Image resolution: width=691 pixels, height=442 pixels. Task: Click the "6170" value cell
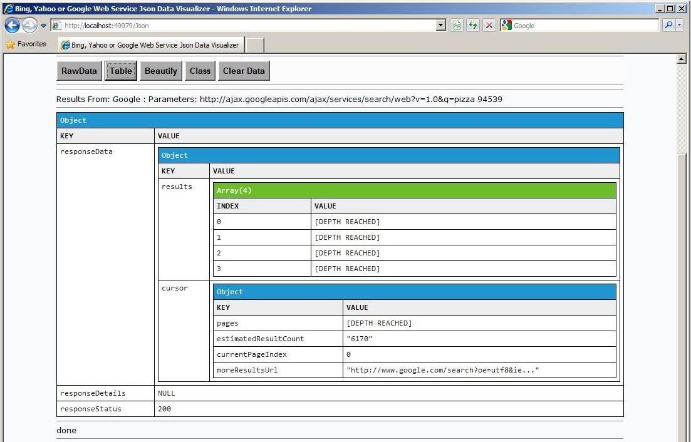(479, 339)
